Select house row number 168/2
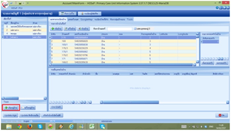Screen dimensions: 231x131 click(x=123, y=62)
